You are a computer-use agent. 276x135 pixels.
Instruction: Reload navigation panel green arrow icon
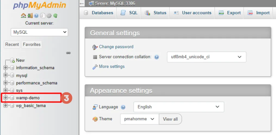pyautogui.click(x=55, y=16)
